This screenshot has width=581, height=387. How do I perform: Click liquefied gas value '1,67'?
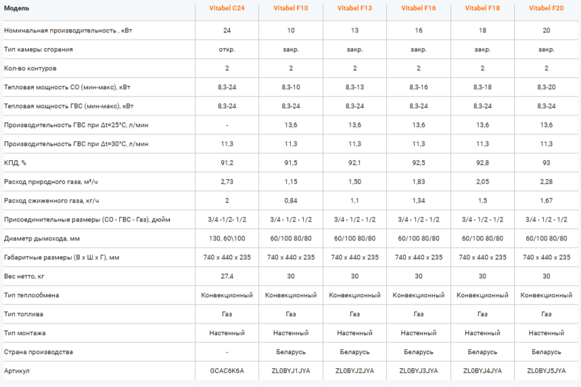point(547,201)
